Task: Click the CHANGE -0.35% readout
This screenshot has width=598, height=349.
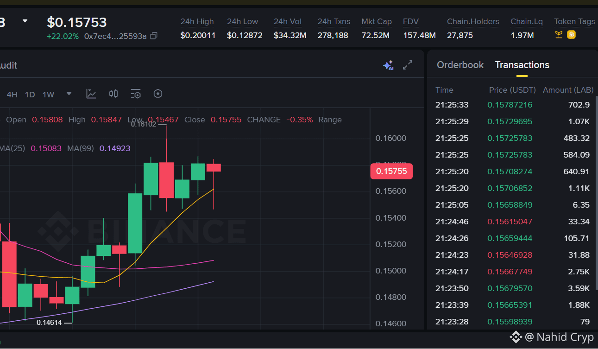Action: (280, 120)
